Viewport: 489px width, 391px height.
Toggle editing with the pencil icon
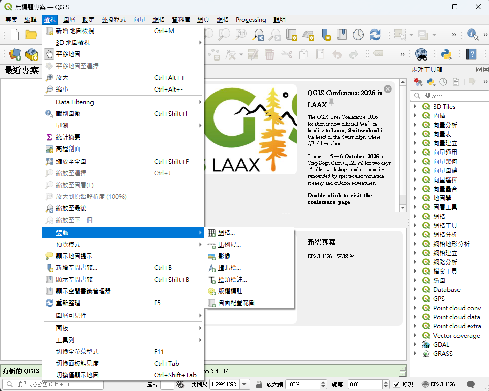click(252, 54)
